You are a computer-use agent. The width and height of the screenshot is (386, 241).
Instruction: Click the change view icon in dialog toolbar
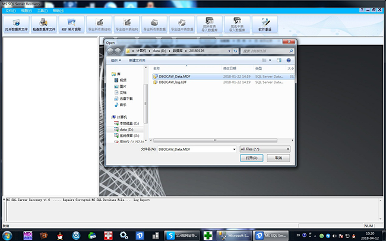click(264, 61)
